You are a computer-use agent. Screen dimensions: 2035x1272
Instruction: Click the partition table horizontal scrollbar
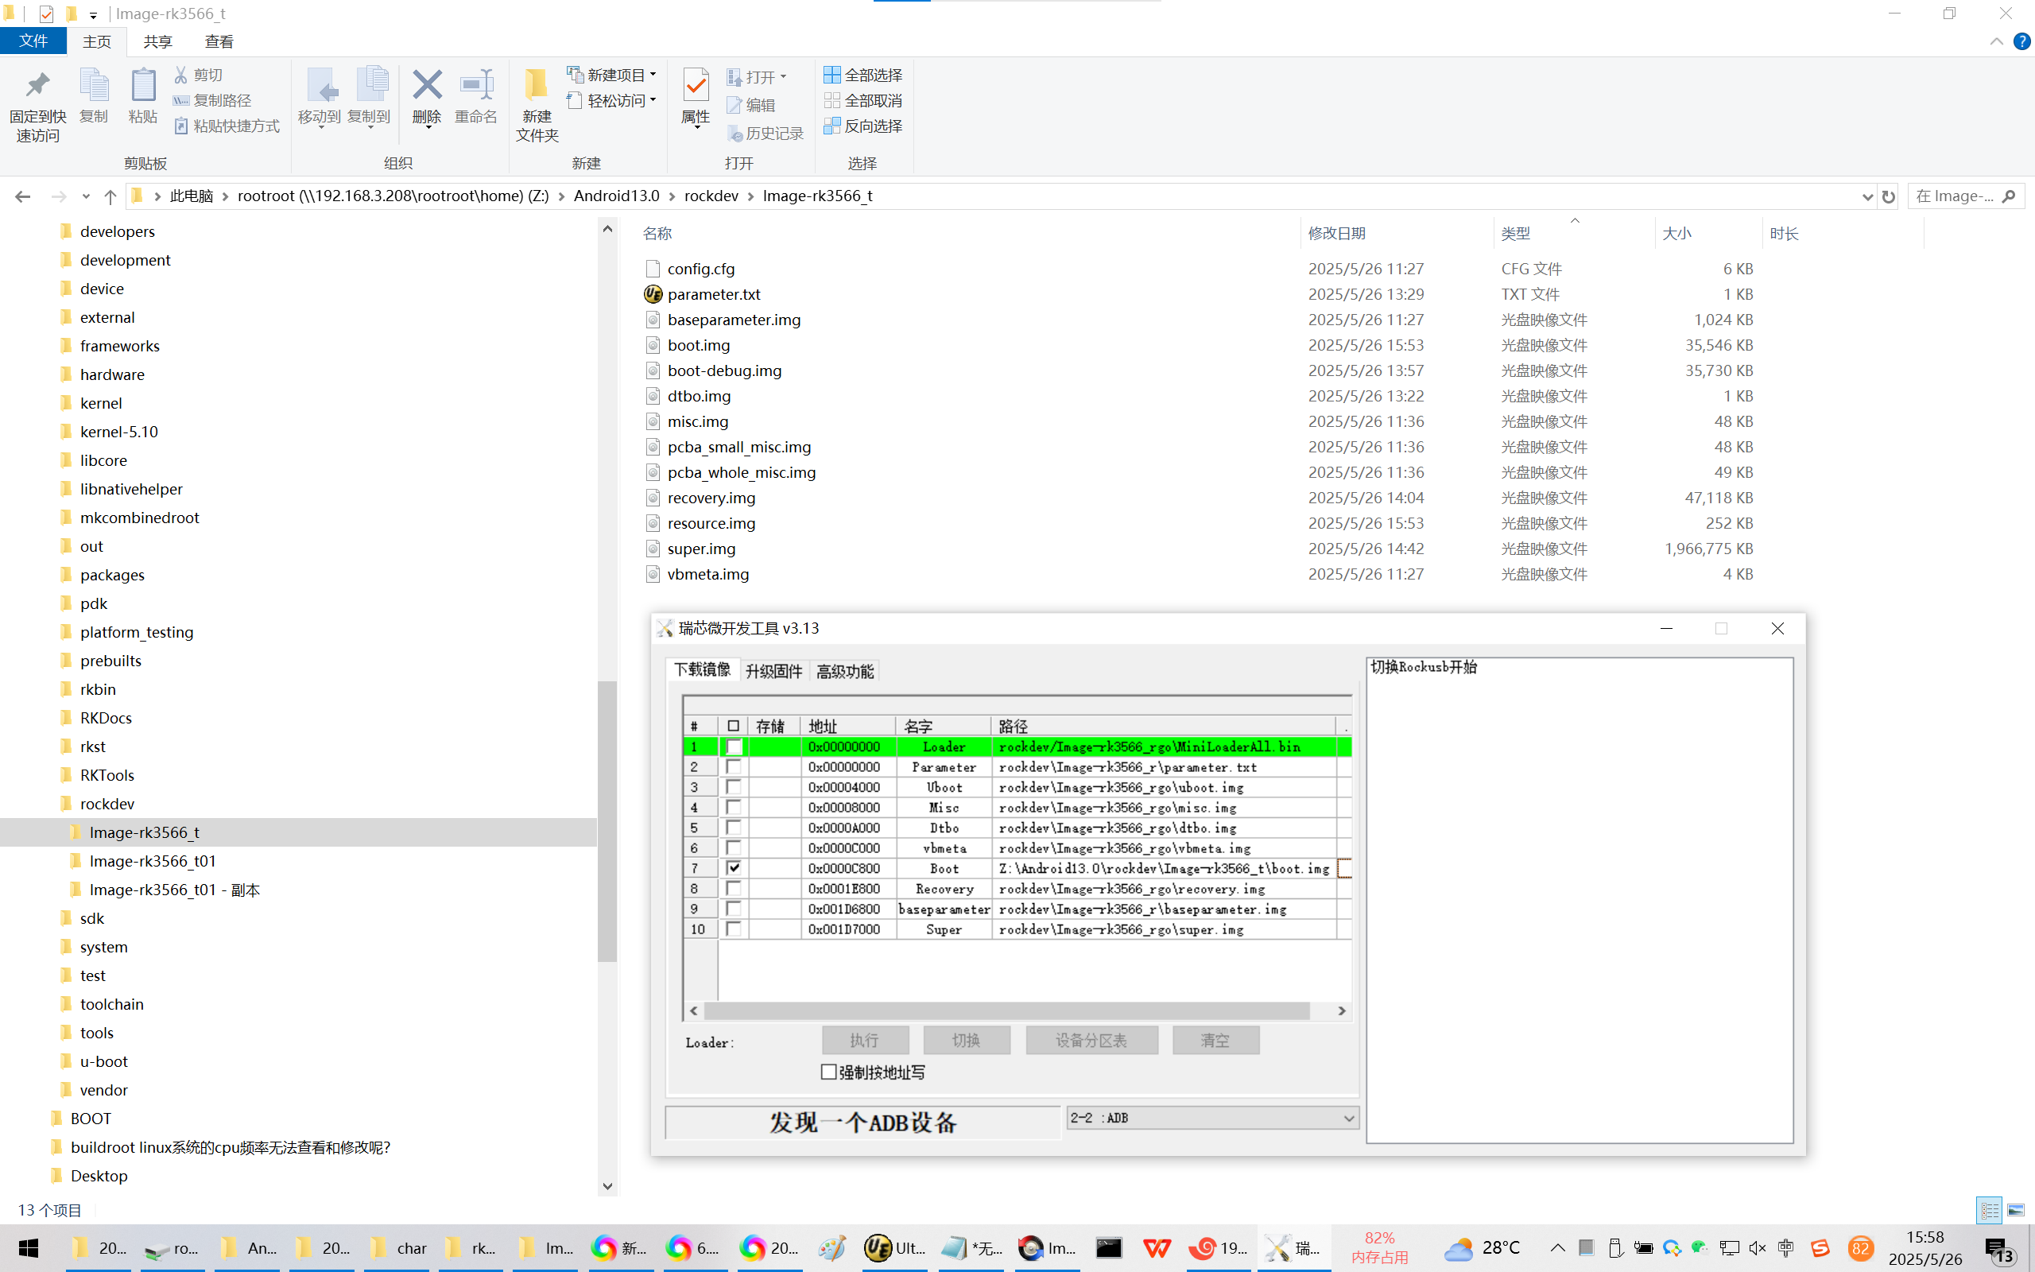click(1006, 1010)
